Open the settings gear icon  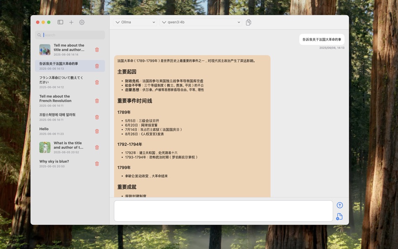click(x=82, y=22)
